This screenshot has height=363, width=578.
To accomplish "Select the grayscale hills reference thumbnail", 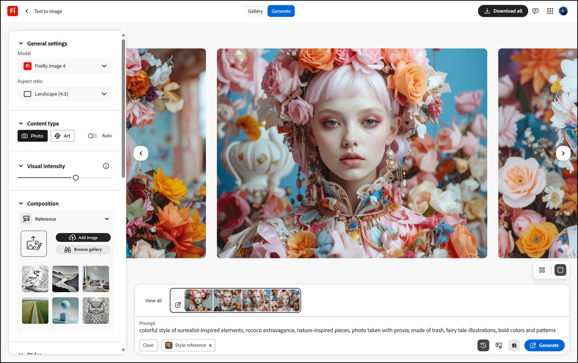I will [x=66, y=279].
